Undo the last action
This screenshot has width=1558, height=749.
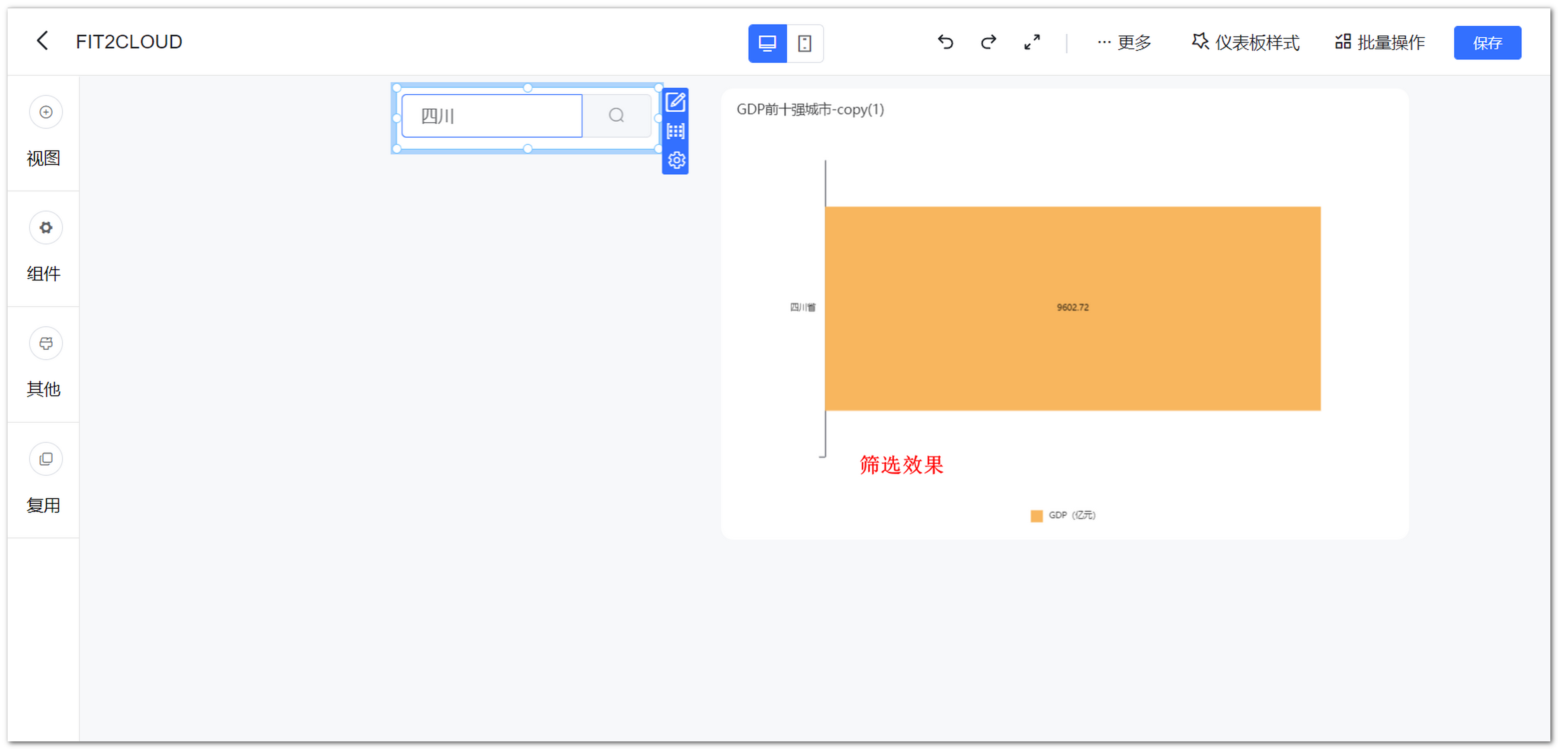945,42
